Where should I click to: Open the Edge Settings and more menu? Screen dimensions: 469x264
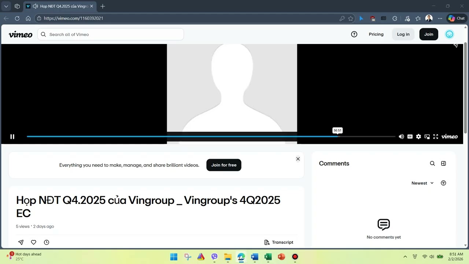(440, 18)
